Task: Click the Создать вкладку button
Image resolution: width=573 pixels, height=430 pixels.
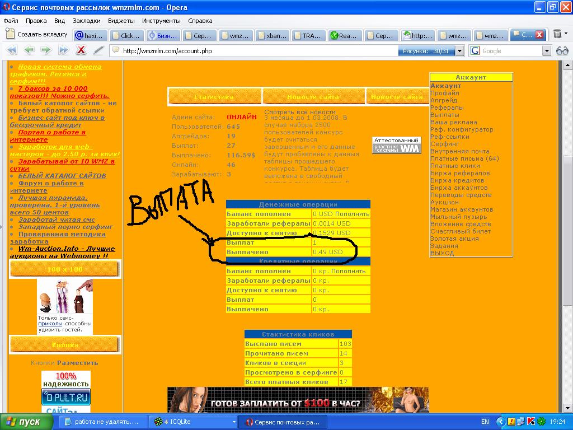Action: click(x=37, y=35)
